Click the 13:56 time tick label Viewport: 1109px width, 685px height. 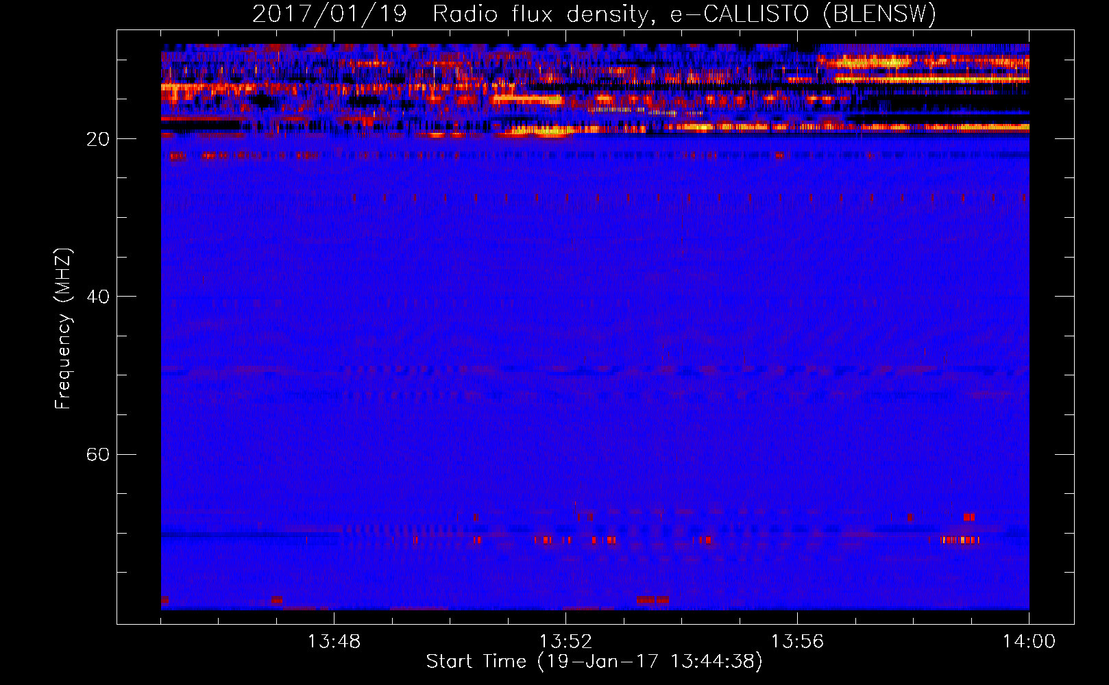click(x=797, y=642)
